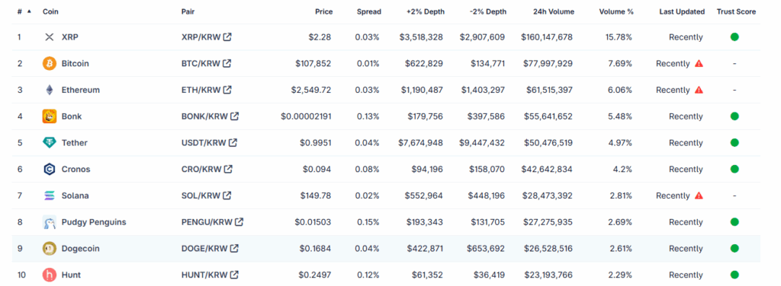Click the XRP coin logo icon

click(x=49, y=37)
